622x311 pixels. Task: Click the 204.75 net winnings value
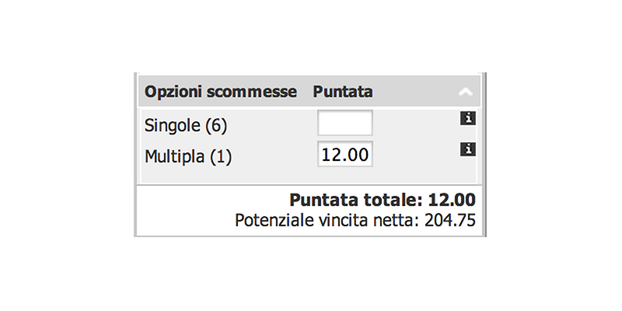tap(450, 220)
